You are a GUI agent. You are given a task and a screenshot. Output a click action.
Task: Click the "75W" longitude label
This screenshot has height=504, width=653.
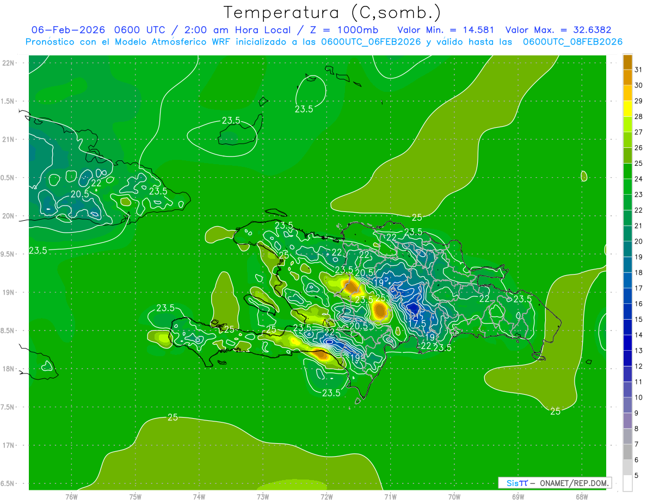click(x=135, y=496)
